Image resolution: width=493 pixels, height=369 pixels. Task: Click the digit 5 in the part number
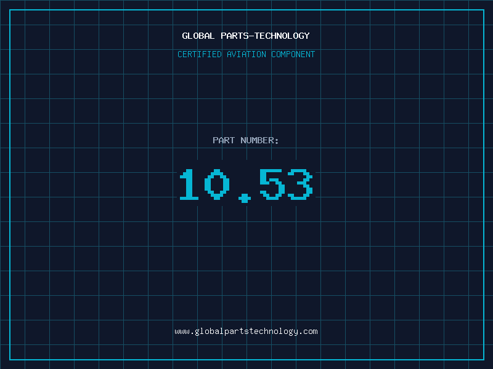[272, 185]
